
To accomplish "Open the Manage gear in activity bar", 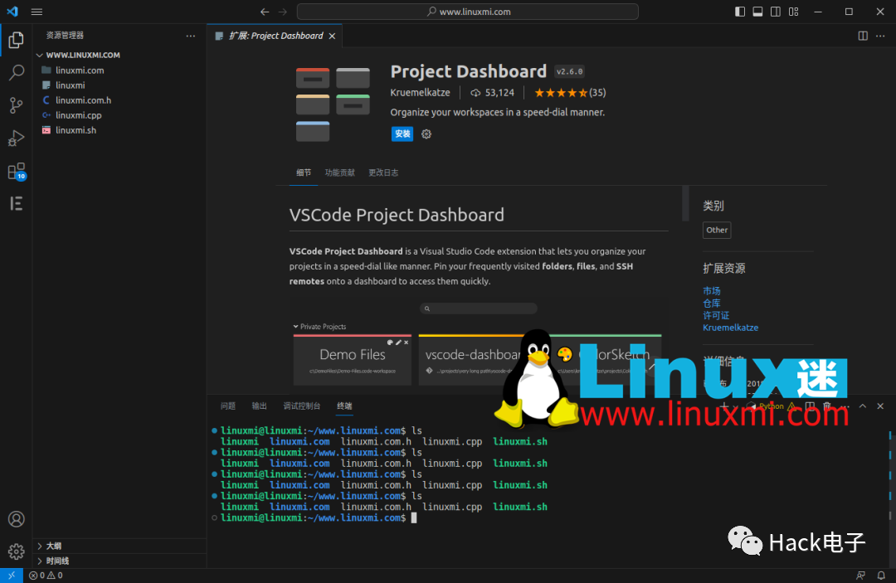I will tap(16, 551).
